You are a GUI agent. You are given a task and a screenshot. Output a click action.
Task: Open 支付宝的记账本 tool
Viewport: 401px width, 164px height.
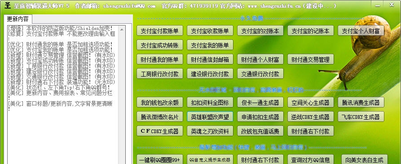310,31
